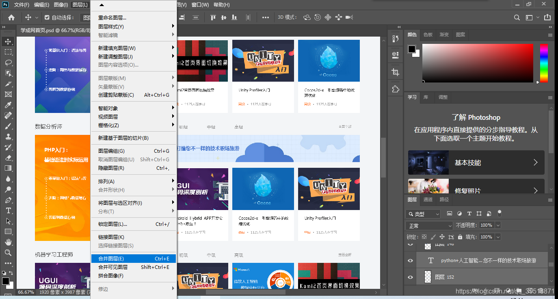Select the Brush tool
The image size is (558, 299).
(x=8, y=126)
